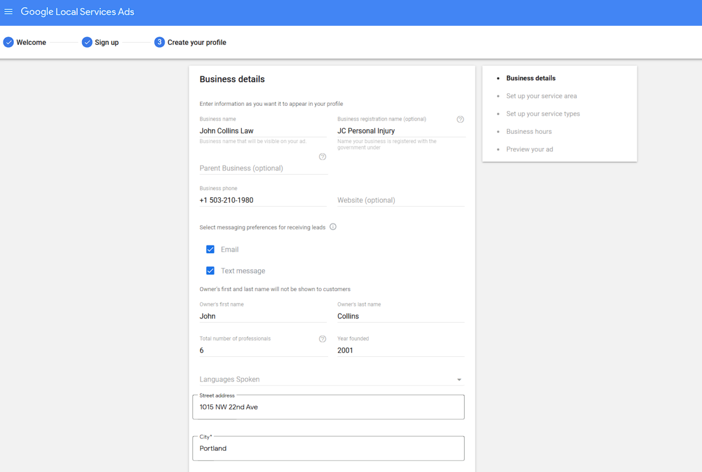Edit Owner's last name field

pos(401,316)
